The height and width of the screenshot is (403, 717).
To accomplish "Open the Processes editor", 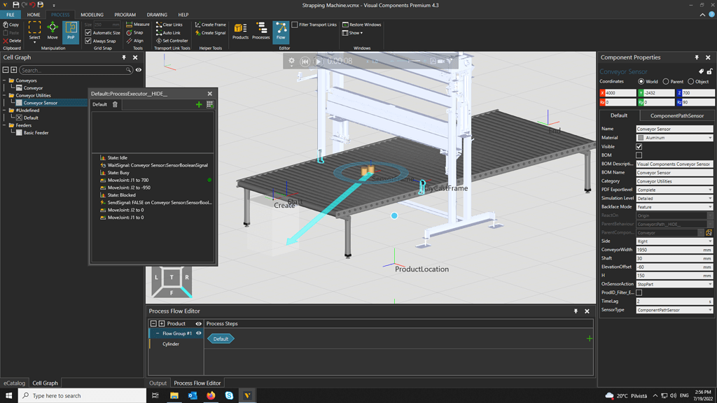I will pyautogui.click(x=260, y=31).
